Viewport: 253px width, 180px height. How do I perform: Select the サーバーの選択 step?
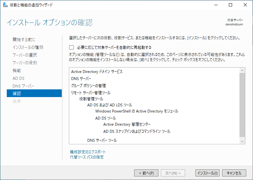pyautogui.click(x=25, y=55)
